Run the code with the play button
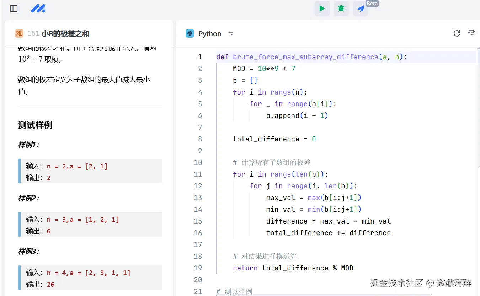This screenshot has height=296, width=480. click(322, 9)
